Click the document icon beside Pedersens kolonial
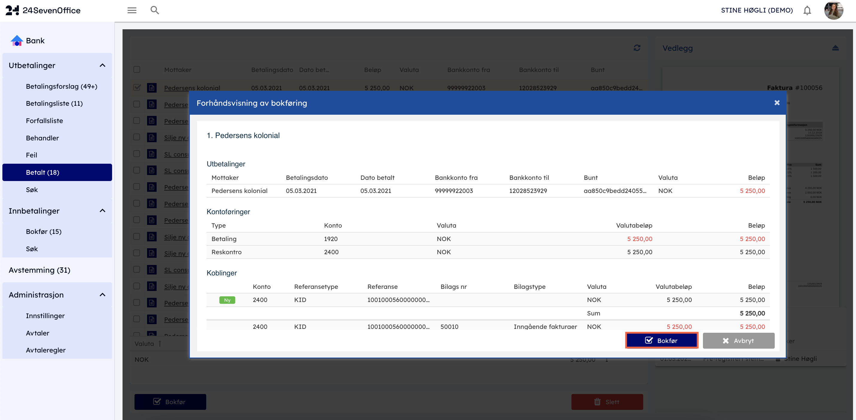The image size is (856, 420). click(152, 88)
